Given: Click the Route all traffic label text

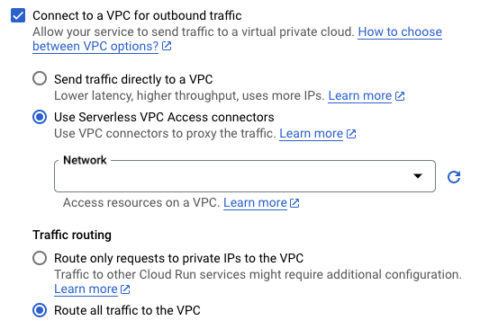Looking at the screenshot, I should 127,310.
